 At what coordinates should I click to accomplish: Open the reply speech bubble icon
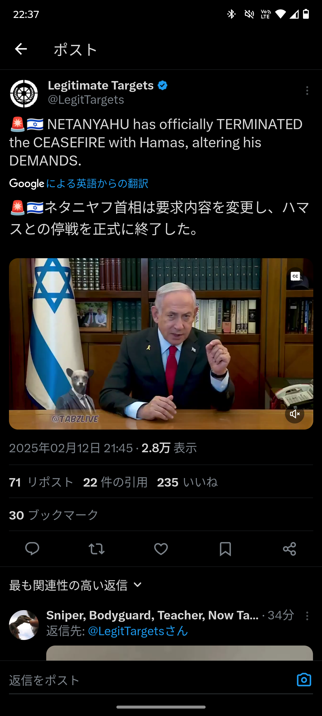pyautogui.click(x=32, y=549)
